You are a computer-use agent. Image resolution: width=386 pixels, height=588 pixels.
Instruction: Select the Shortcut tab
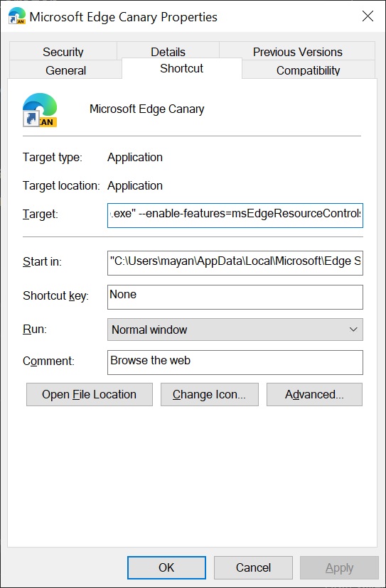[x=182, y=68]
